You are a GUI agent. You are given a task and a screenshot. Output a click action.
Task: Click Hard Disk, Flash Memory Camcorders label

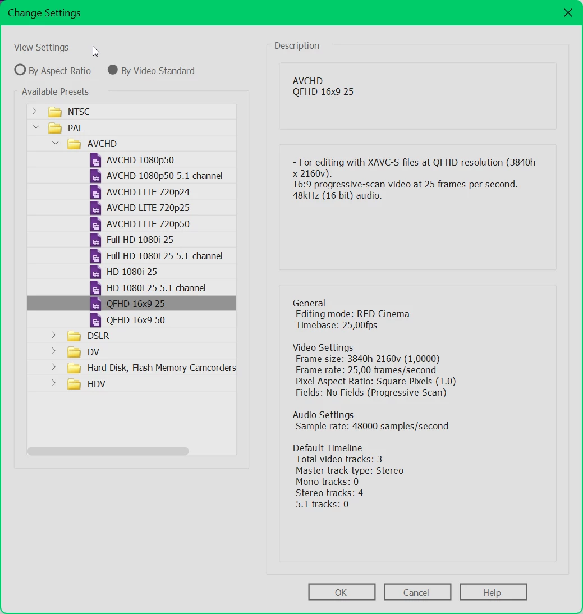click(162, 368)
